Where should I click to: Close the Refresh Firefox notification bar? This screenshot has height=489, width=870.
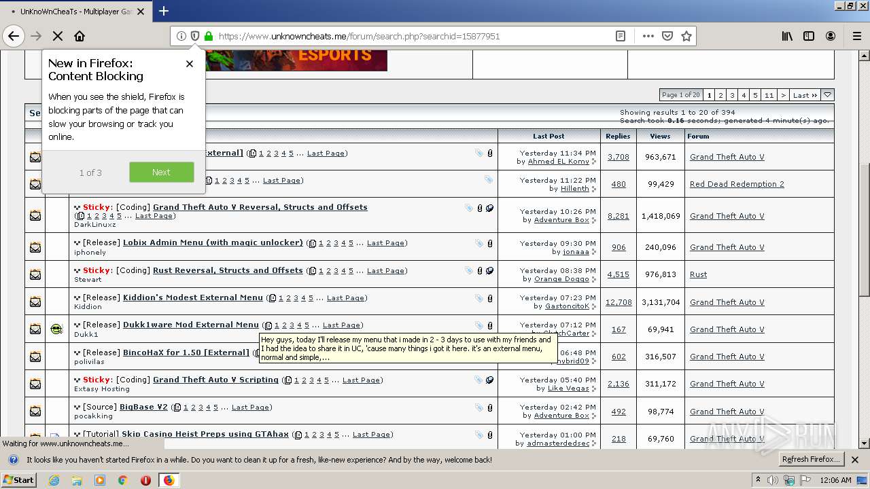tap(855, 460)
